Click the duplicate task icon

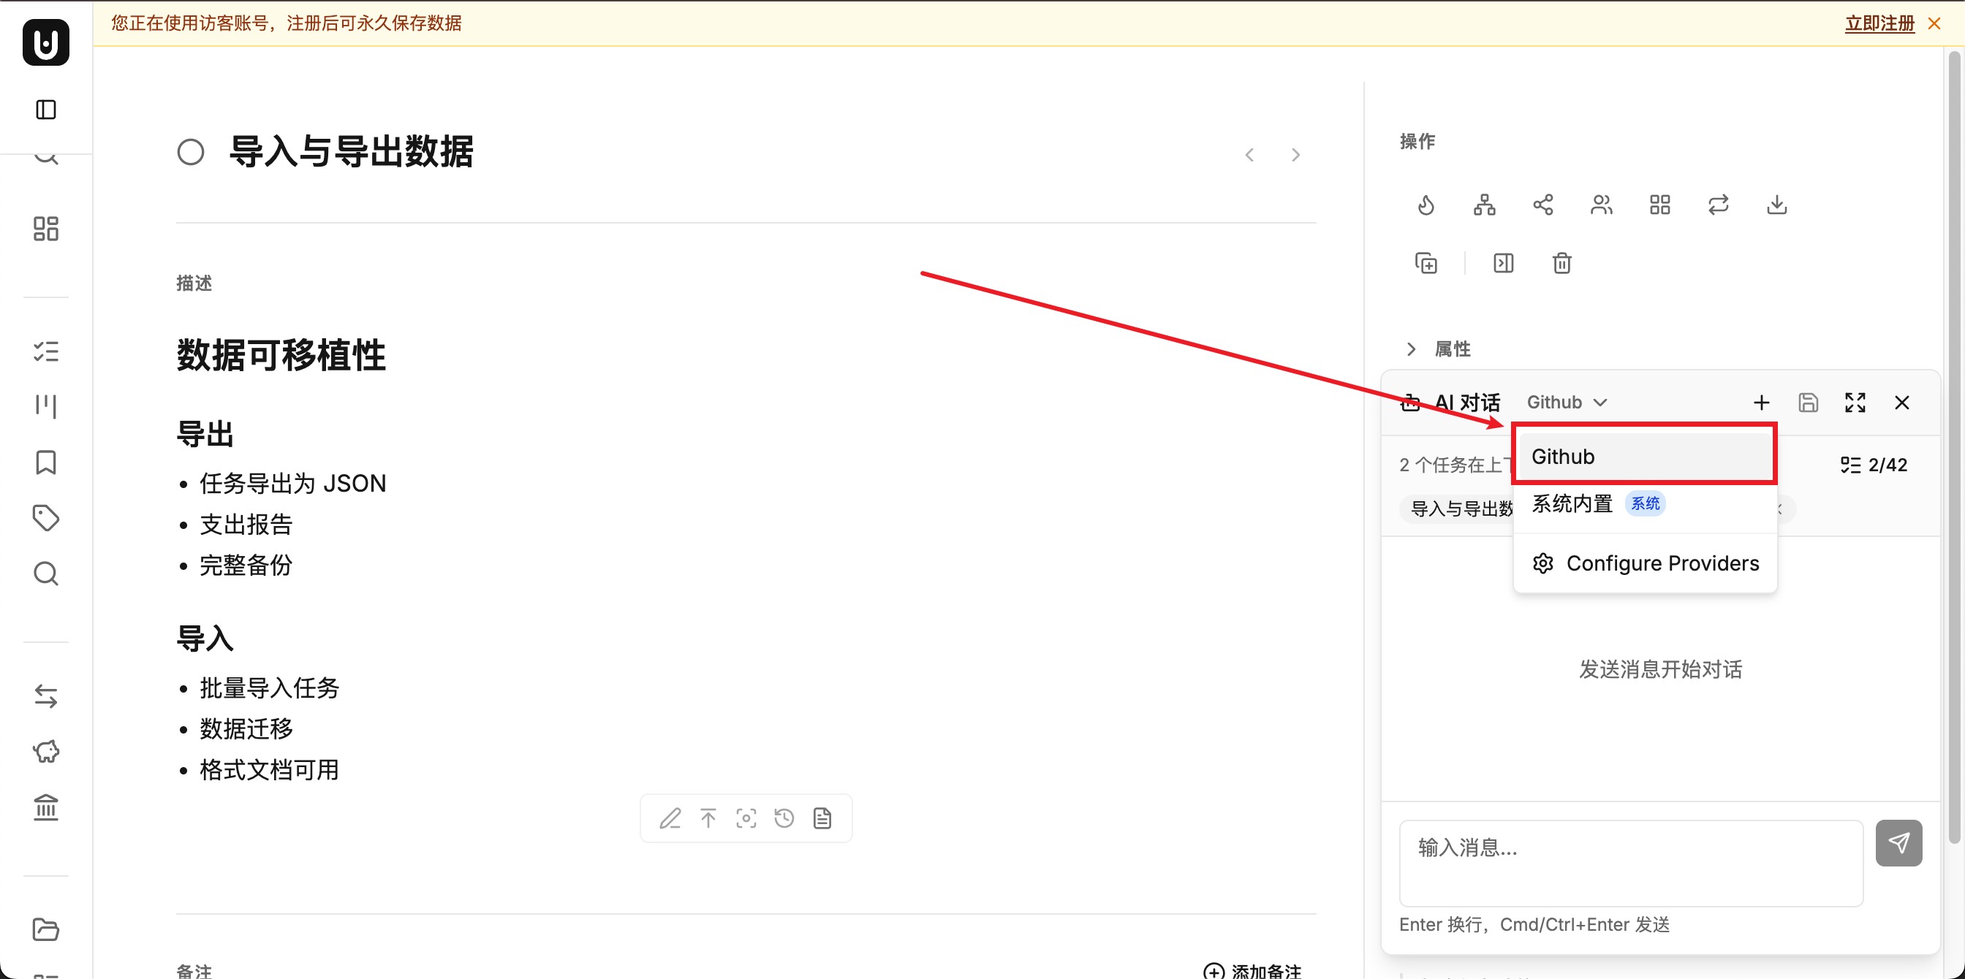[x=1426, y=263]
